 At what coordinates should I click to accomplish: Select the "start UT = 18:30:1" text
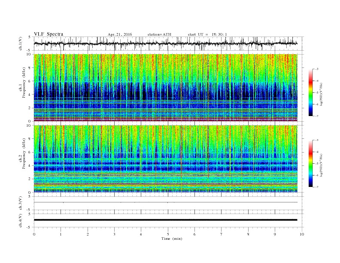[207, 34]
